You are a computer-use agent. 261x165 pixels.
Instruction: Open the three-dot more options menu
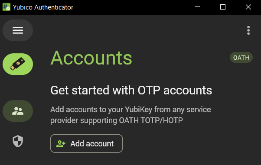(x=248, y=30)
